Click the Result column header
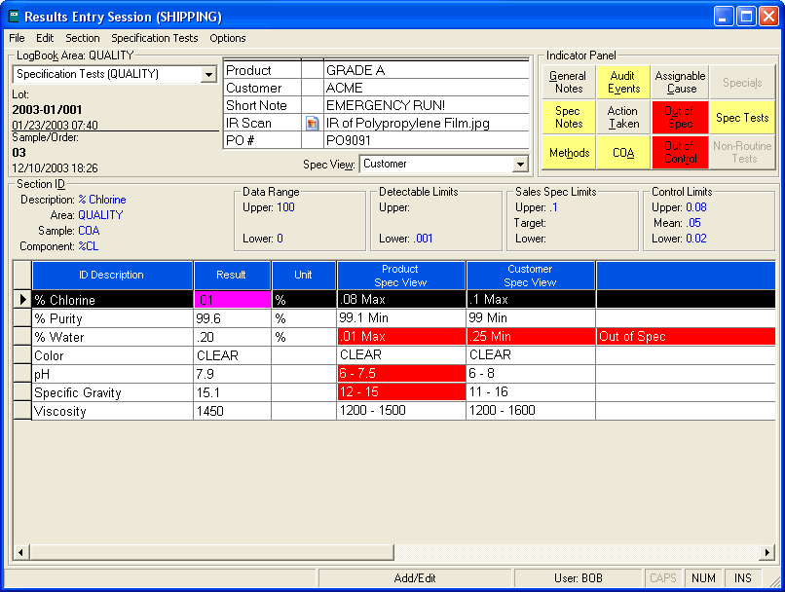The width and height of the screenshot is (785, 592). 233,276
